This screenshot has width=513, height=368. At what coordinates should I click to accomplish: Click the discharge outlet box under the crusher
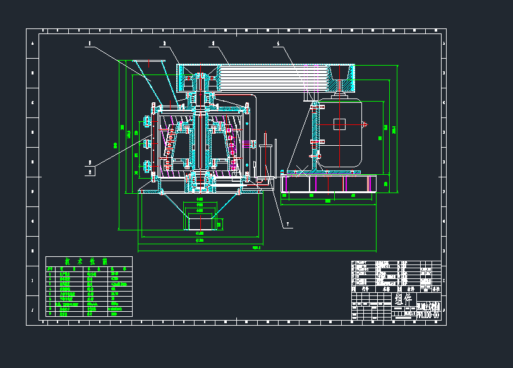coord(202,222)
